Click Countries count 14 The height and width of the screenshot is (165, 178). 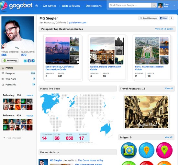click(44, 138)
